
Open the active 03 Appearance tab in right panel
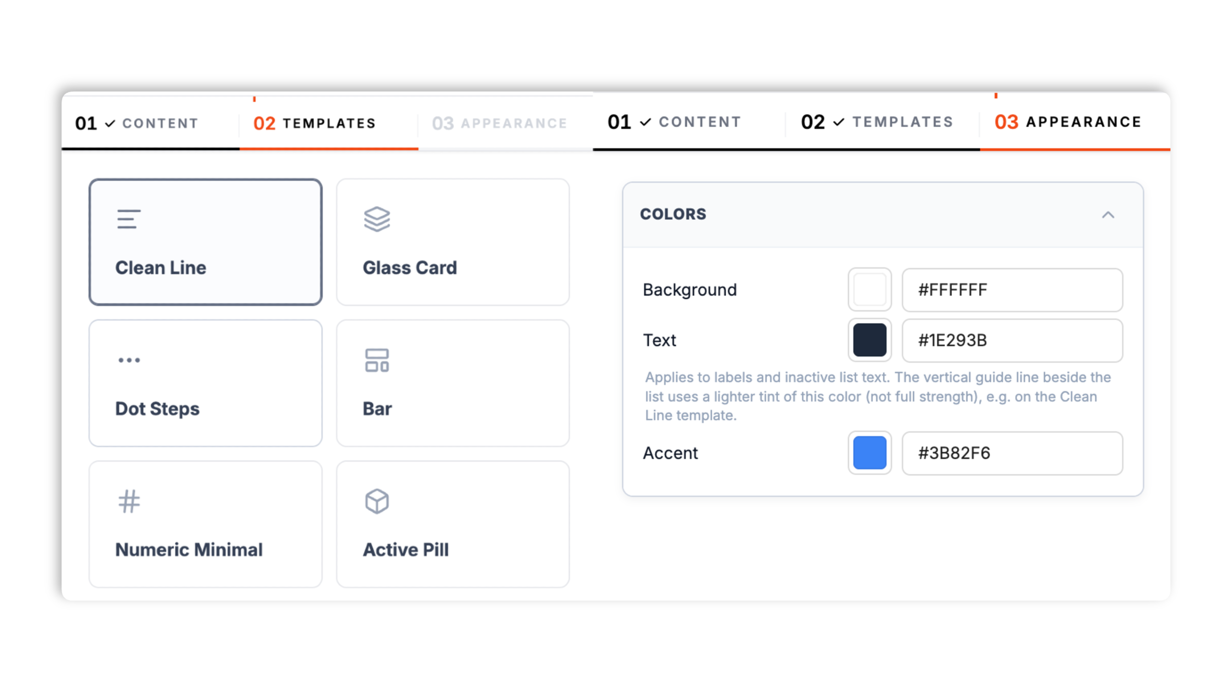click(1074, 122)
